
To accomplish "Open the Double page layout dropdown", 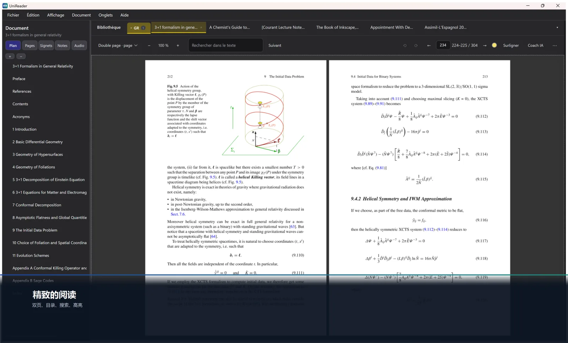I will [x=118, y=45].
